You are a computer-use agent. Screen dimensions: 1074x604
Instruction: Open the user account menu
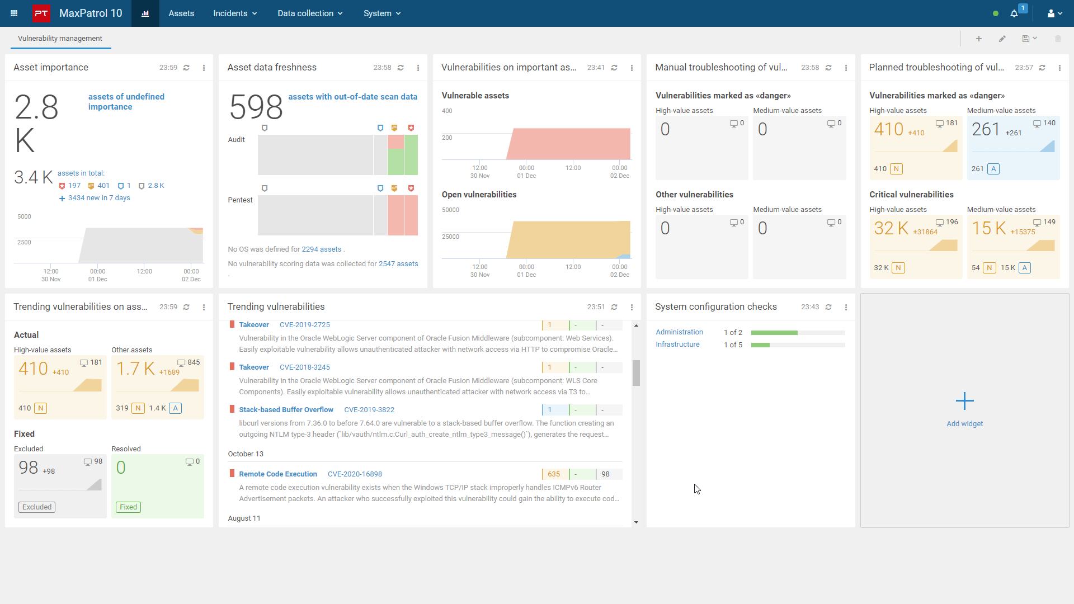[x=1054, y=13]
